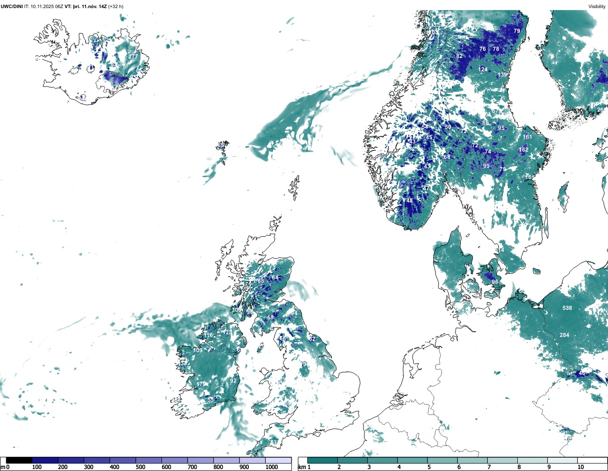Click the '50' value in Norway

point(448,127)
